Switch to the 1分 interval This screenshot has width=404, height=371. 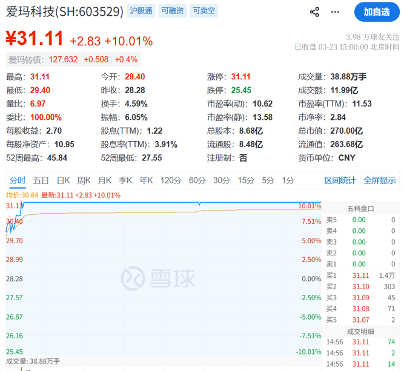tap(288, 180)
